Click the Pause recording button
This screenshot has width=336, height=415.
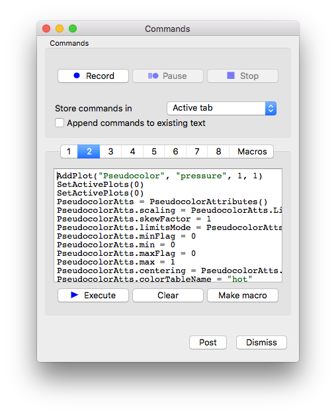(168, 76)
